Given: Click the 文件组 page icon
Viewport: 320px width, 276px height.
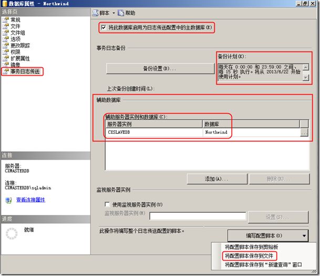Looking at the screenshot, I should click(x=6, y=33).
